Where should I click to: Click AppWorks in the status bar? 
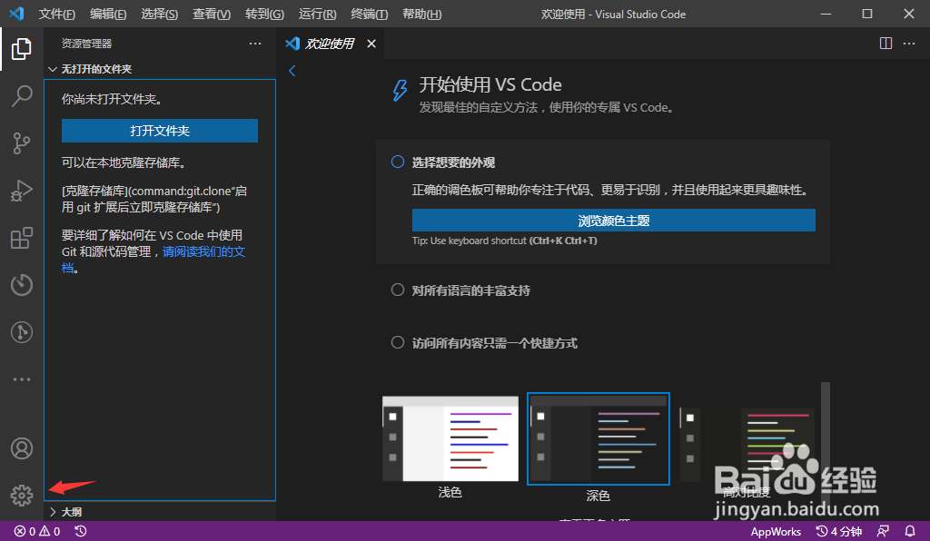click(776, 532)
